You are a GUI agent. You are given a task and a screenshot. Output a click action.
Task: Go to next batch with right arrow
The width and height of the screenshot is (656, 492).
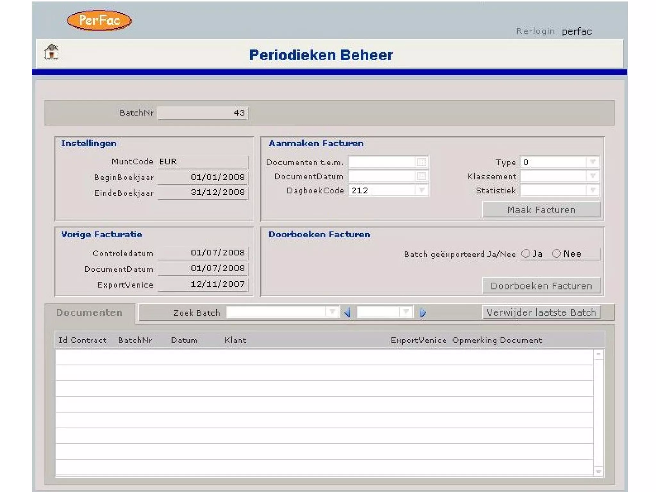point(423,313)
